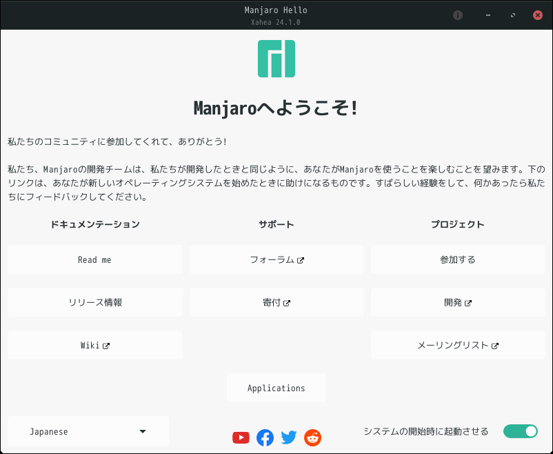Viewport: 553px width, 454px height.
Task: Expand the language selector arrow
Action: point(143,431)
